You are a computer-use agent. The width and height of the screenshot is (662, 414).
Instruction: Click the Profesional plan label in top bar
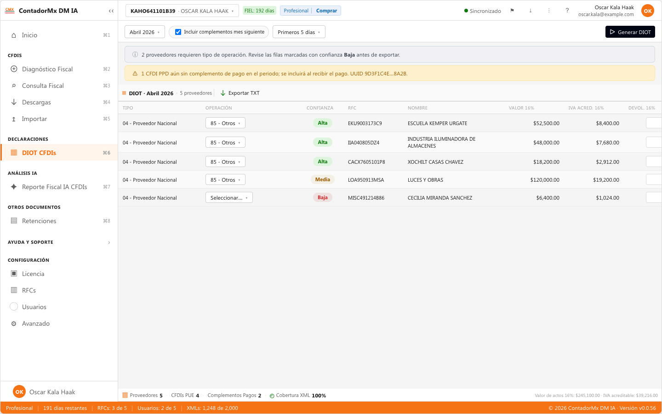pos(296,11)
